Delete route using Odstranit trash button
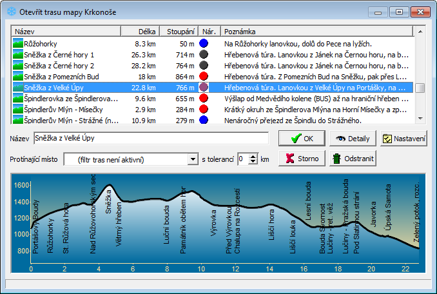 click(353, 159)
